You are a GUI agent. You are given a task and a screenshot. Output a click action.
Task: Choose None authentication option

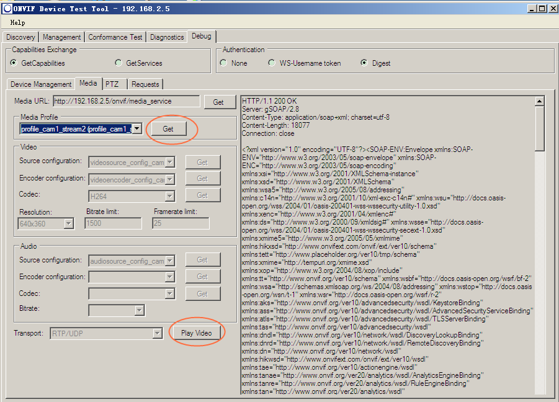click(223, 63)
